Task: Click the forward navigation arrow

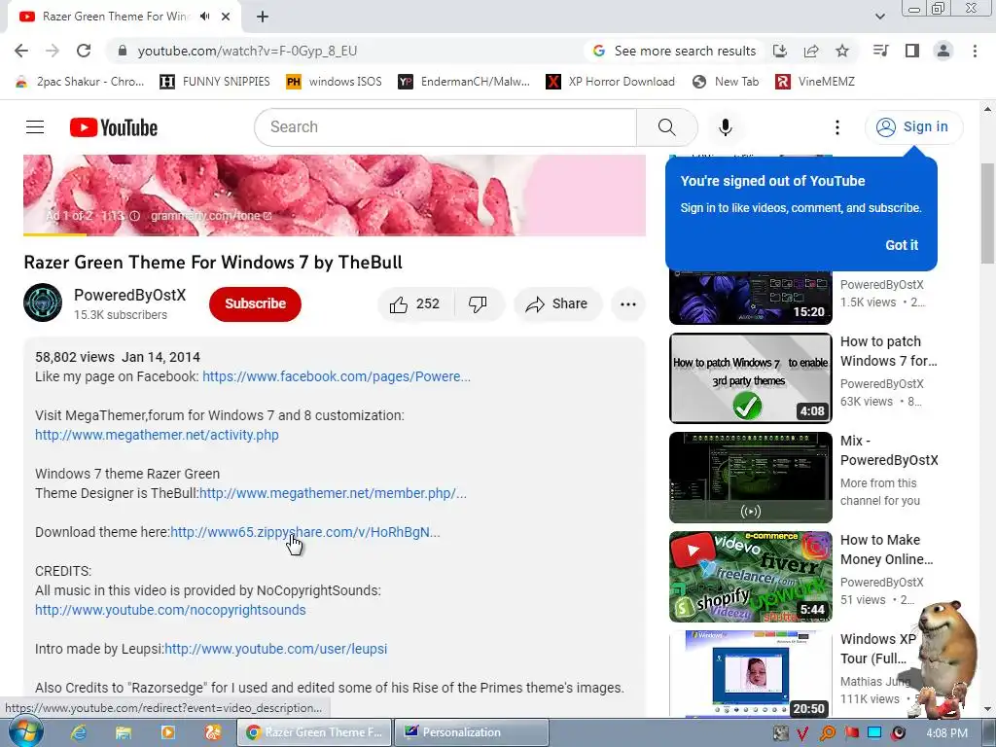Action: [53, 51]
